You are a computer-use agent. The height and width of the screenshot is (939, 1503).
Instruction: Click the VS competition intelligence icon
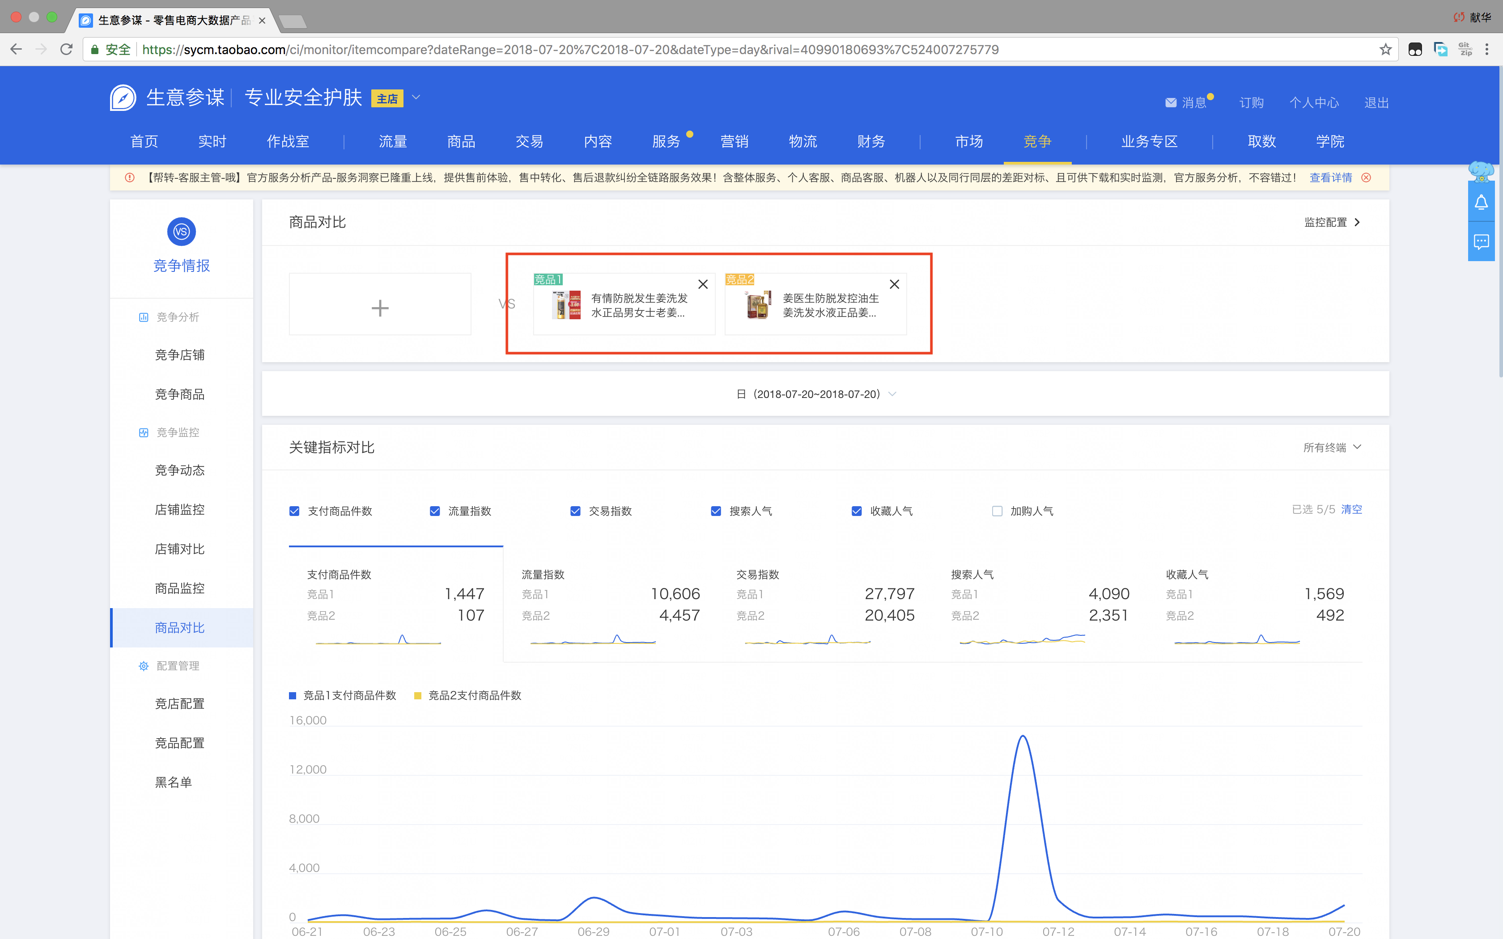pos(181,232)
